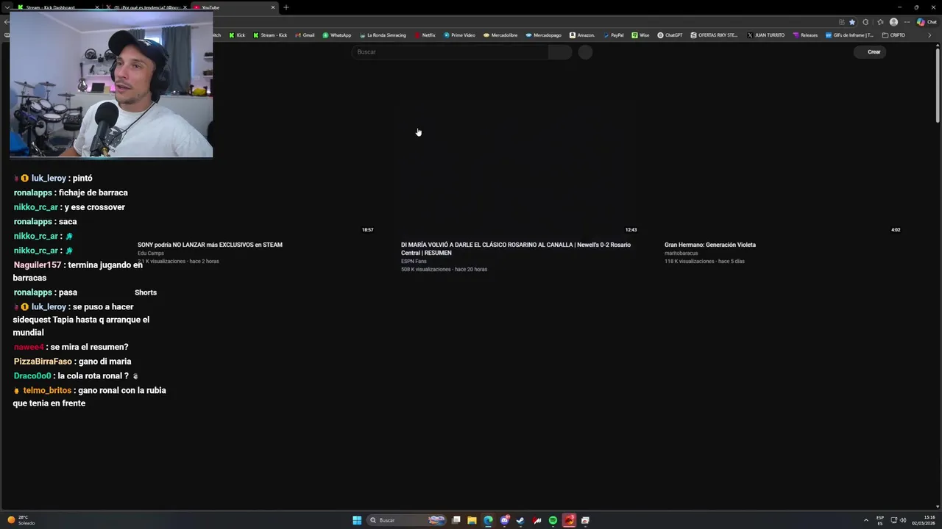Viewport: 942px width, 529px height.
Task: Click the 12:43 video thumbnail area
Action: 519,162
